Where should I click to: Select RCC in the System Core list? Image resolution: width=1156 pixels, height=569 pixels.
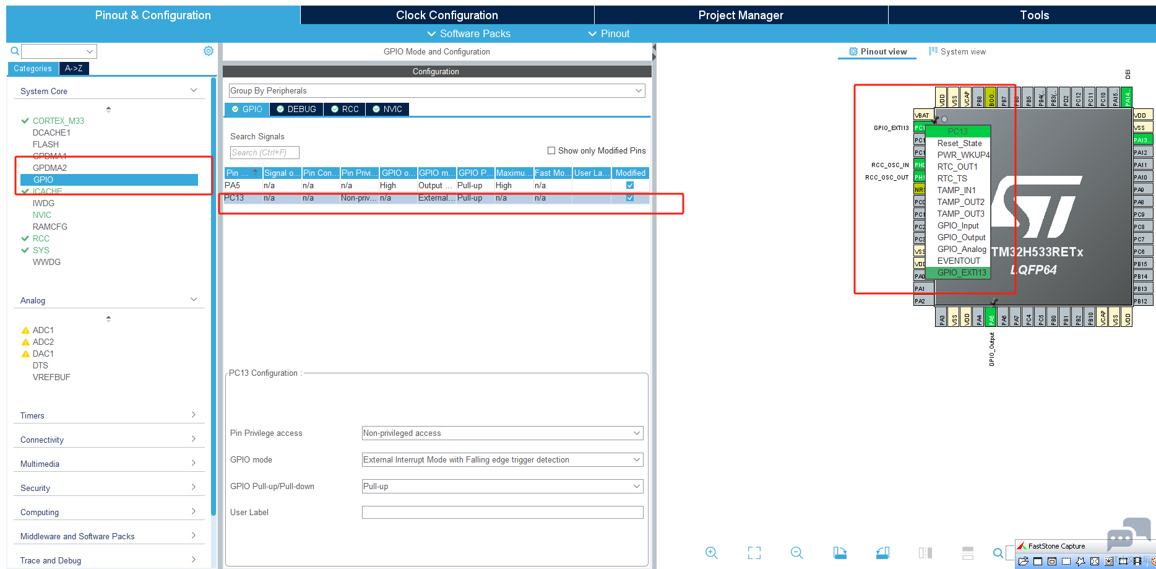(x=41, y=238)
